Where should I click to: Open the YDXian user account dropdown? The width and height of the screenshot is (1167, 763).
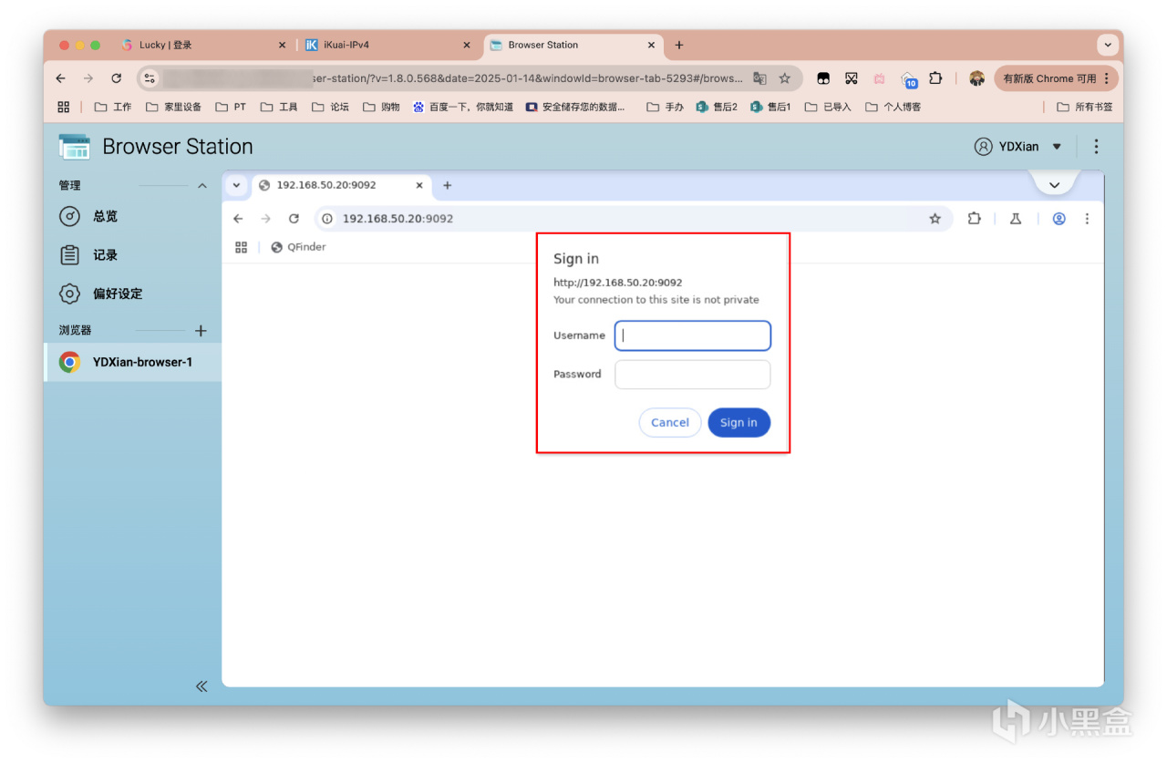tap(1017, 147)
